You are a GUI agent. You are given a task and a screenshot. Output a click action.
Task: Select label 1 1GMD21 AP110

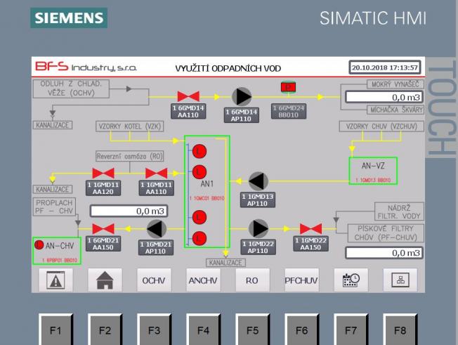point(156,248)
